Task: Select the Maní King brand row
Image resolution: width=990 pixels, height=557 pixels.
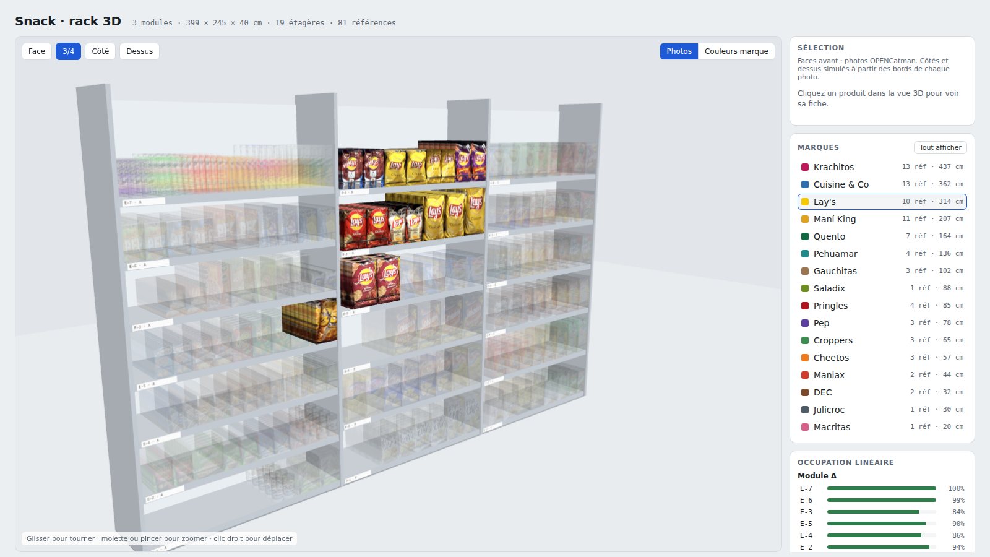Action: [x=882, y=219]
